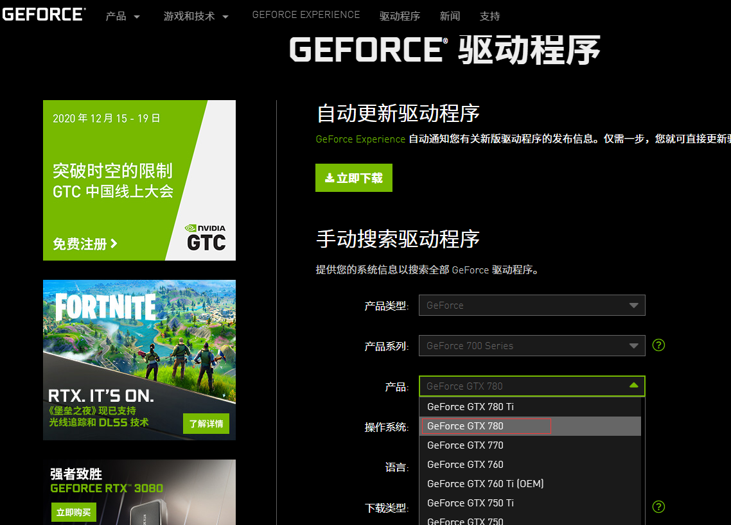Open the 驱动程序 nav item
This screenshot has height=525, width=731.
[x=400, y=17]
